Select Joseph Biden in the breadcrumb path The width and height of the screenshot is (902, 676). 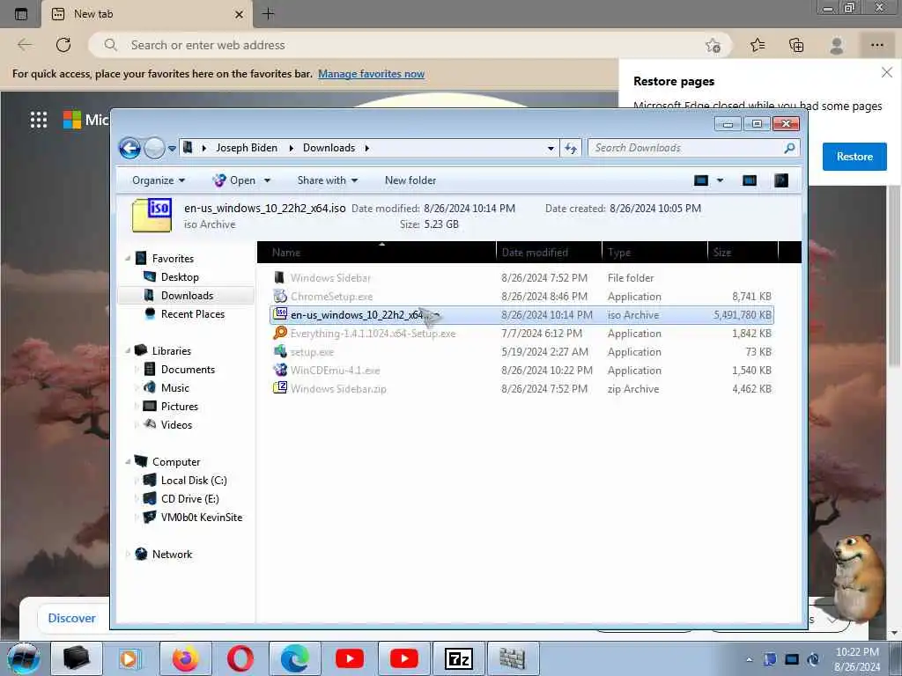point(247,148)
